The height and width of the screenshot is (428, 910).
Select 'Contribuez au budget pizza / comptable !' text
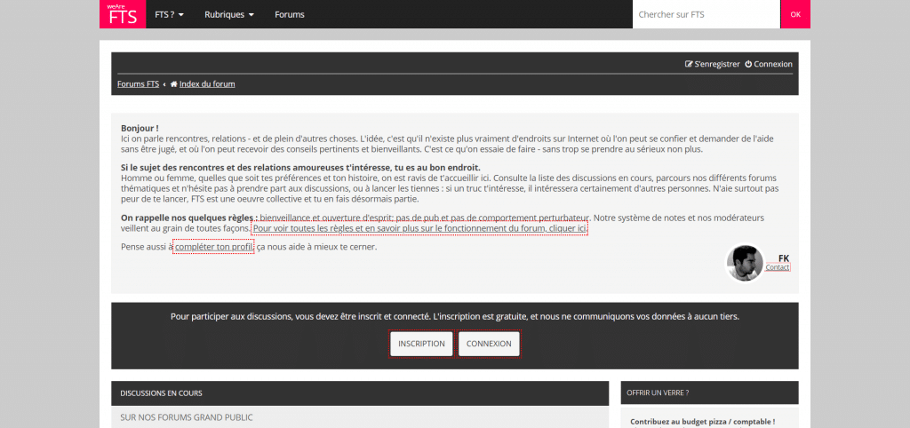click(x=703, y=422)
